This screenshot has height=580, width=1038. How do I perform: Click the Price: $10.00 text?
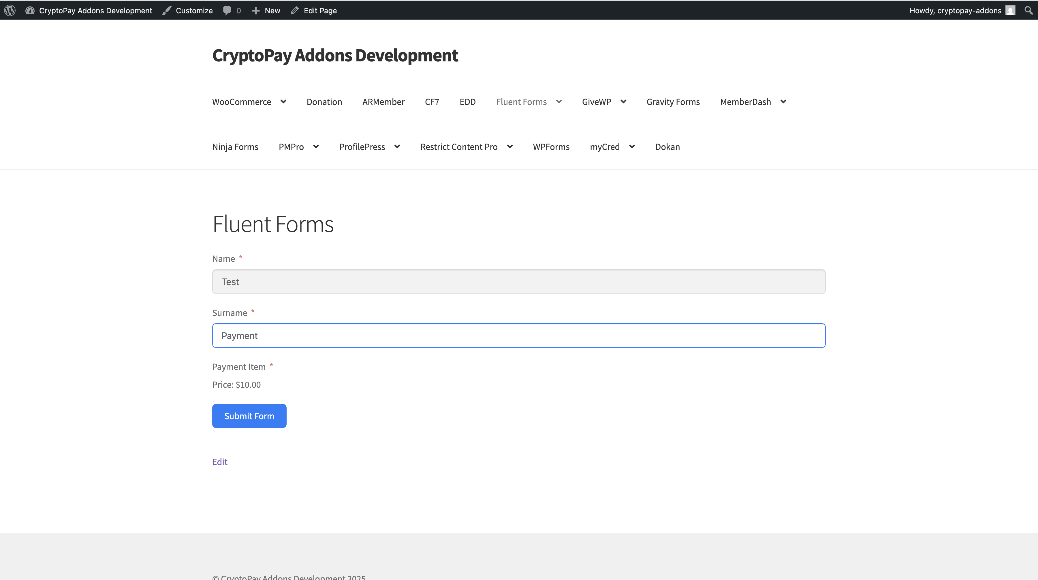click(236, 385)
